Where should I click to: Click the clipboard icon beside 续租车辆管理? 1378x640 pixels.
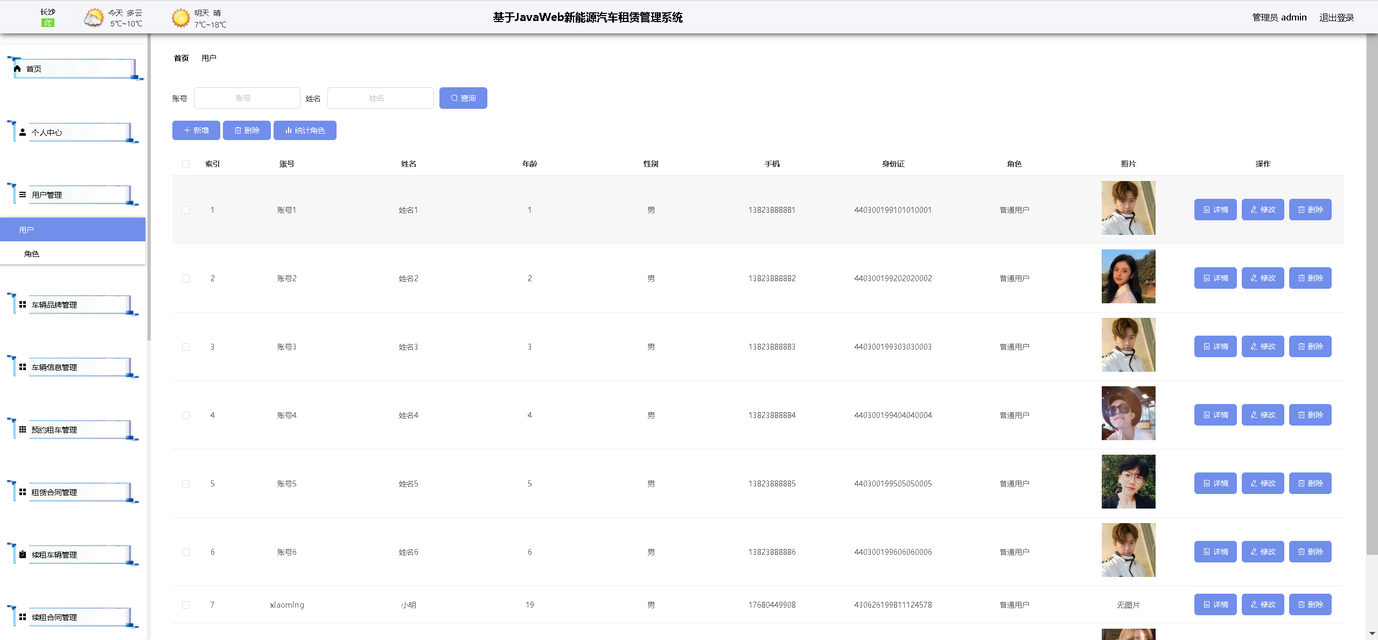pos(23,554)
